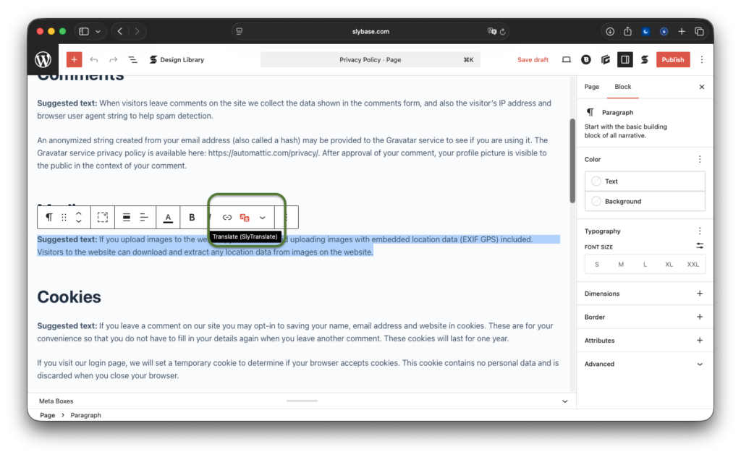Open the text color tool in toolbar
Viewport: 741px width, 457px height.
point(168,218)
